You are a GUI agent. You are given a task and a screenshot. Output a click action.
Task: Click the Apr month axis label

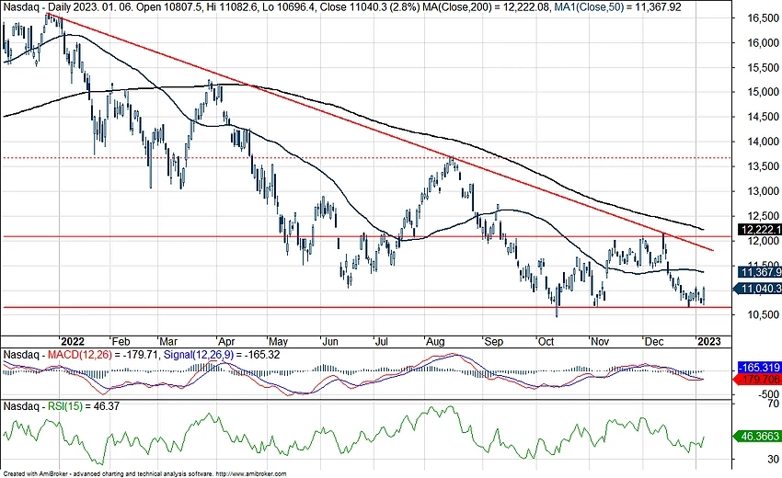point(226,342)
